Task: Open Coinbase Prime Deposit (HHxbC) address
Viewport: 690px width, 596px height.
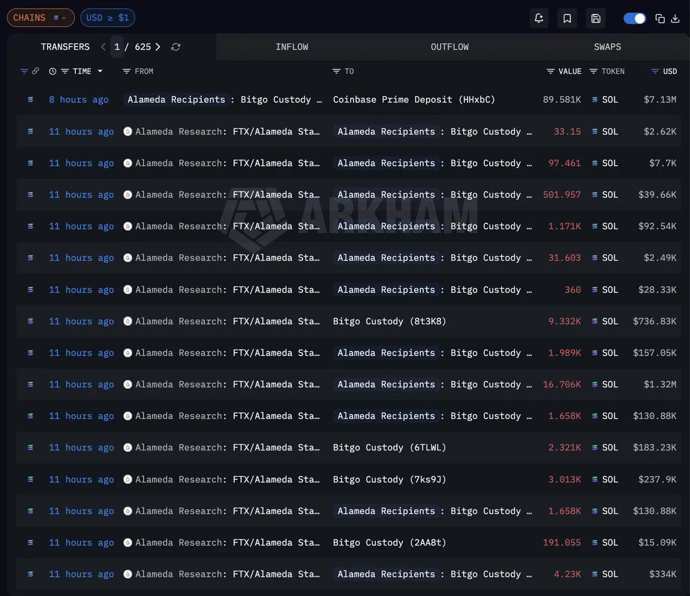Action: coord(414,100)
